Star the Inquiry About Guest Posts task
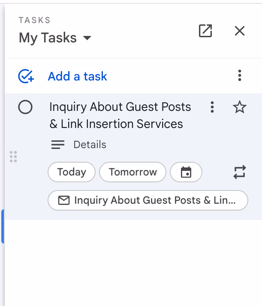Image resolution: width=262 pixels, height=306 pixels. (x=240, y=107)
